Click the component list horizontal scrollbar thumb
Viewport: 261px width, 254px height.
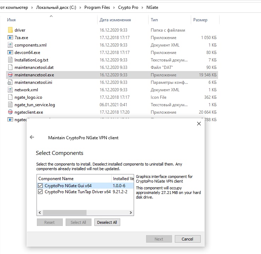[x=65, y=212]
